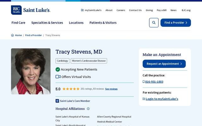Click the Saint Luke's Care Member plus icon
Viewport: 202px width, 126px height.
click(x=57, y=101)
